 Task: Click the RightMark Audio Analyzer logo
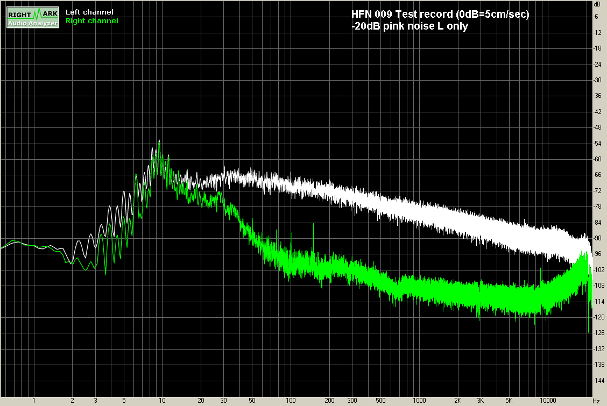[33, 17]
